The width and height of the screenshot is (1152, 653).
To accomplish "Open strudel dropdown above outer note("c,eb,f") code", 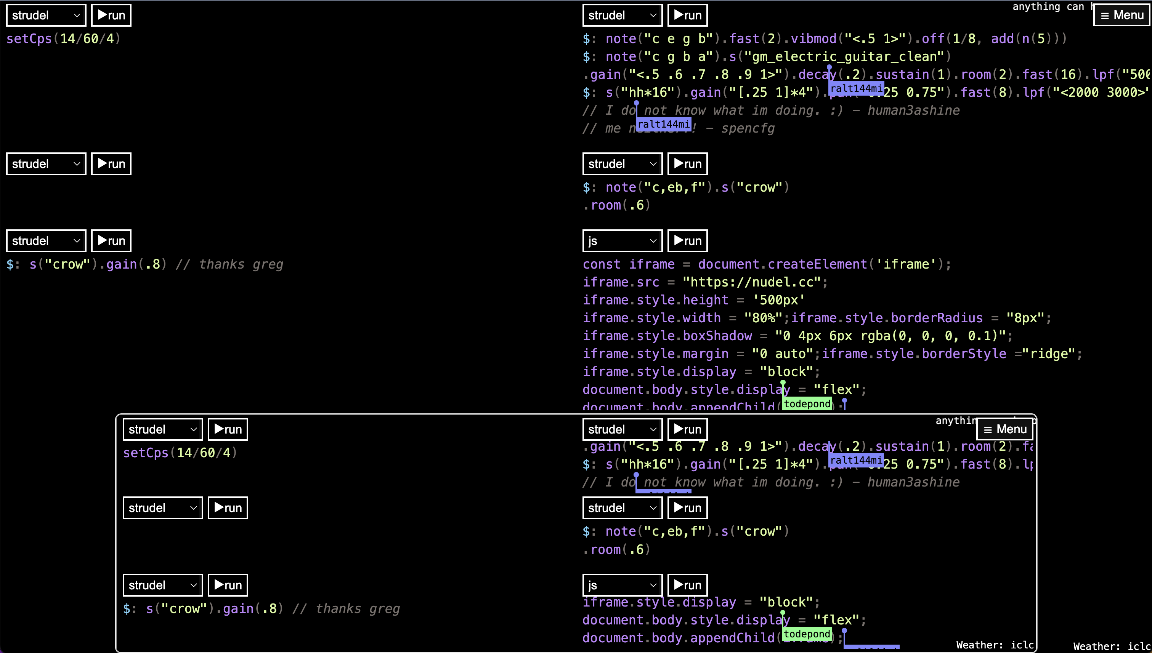I will pyautogui.click(x=623, y=164).
